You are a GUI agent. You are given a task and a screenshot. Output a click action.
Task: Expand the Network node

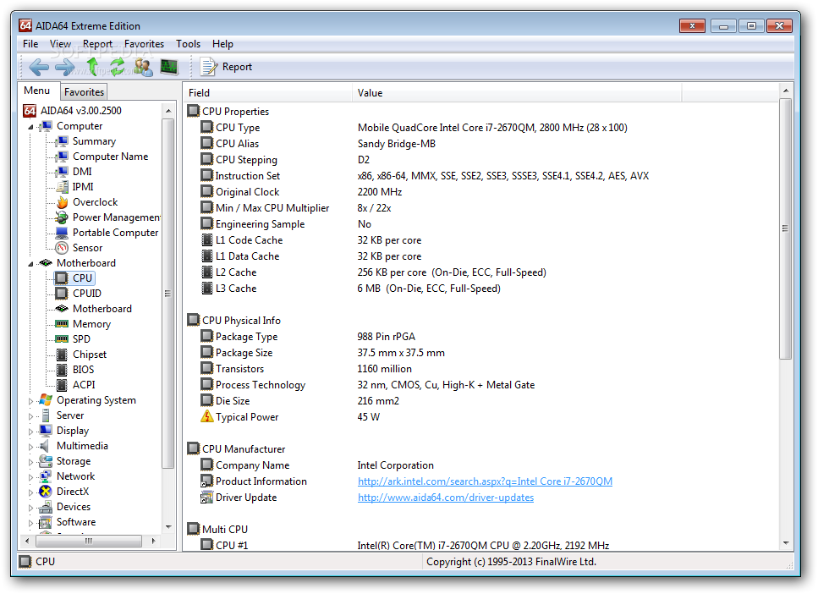[30, 477]
